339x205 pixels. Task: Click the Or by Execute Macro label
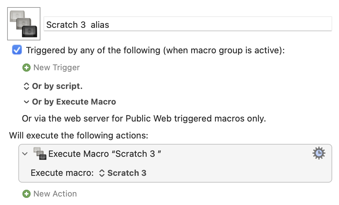(74, 102)
